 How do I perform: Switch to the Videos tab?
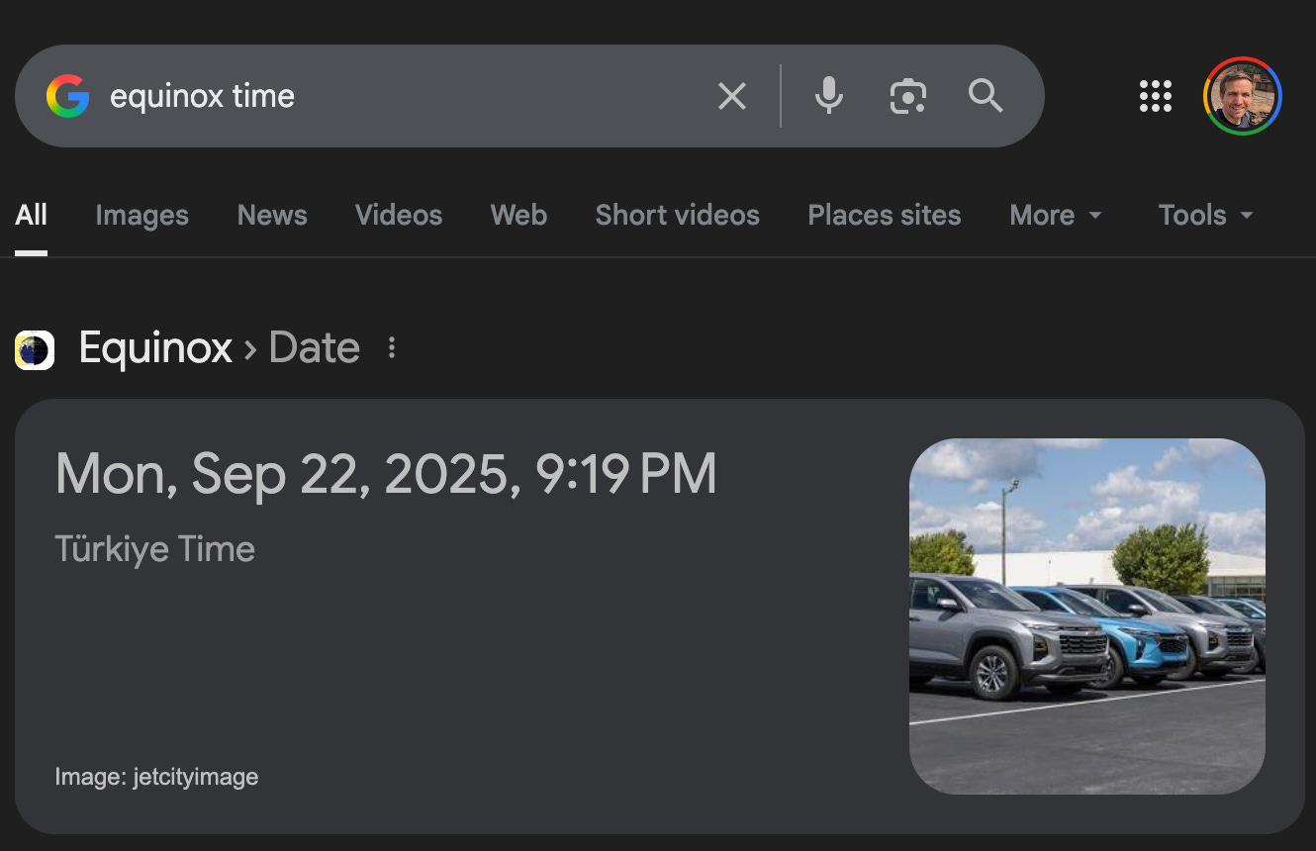click(399, 215)
